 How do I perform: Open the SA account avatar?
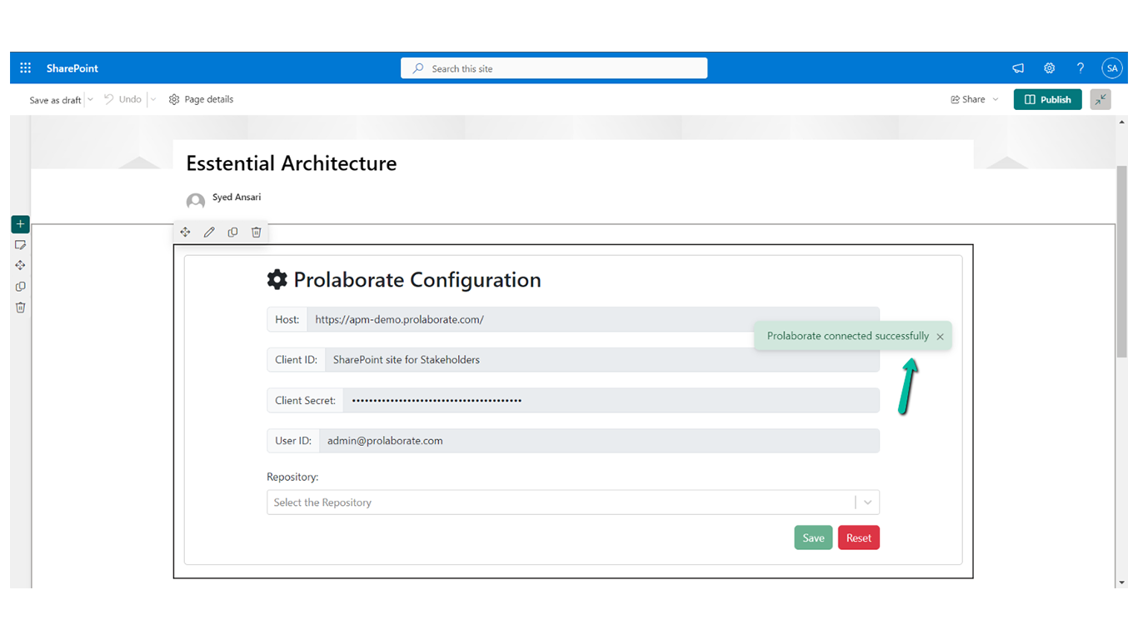click(x=1111, y=68)
